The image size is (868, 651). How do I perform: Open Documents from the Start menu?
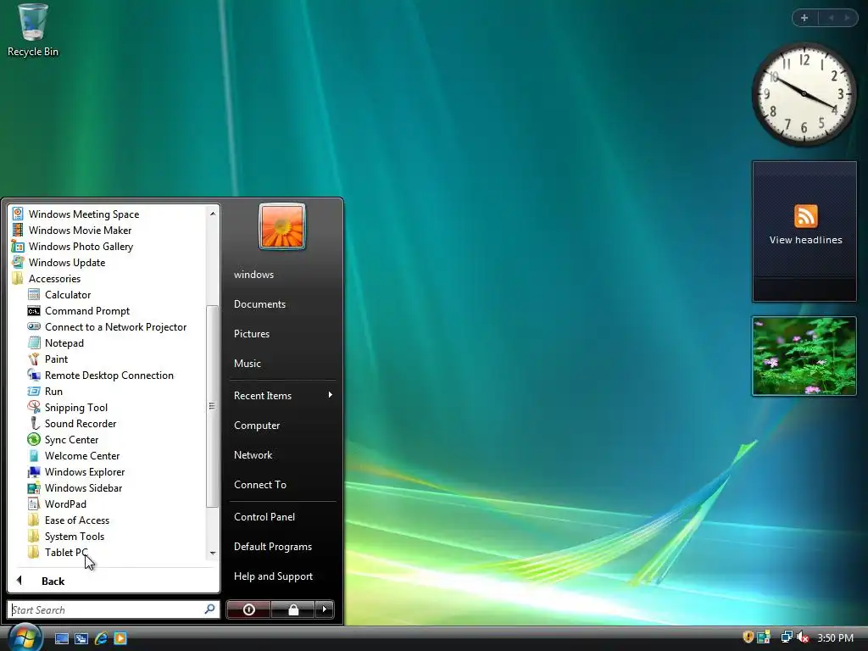click(x=259, y=304)
